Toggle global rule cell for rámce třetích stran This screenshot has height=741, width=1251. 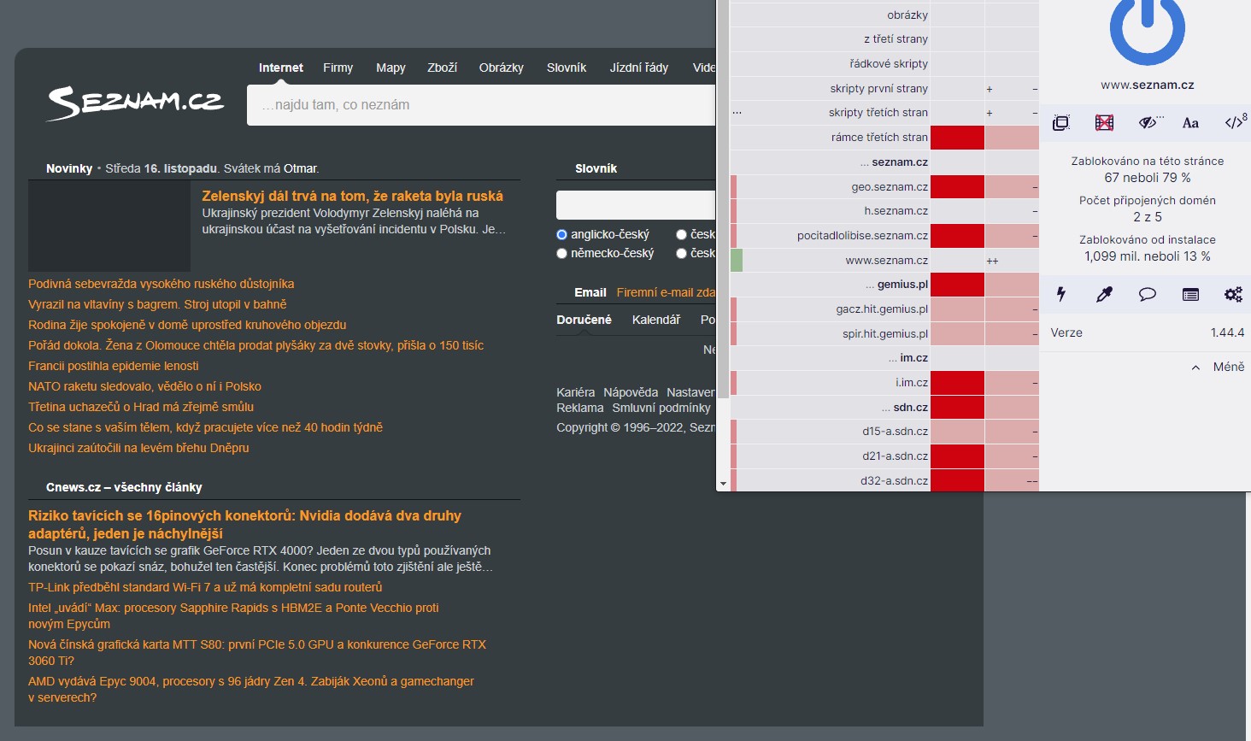(957, 138)
